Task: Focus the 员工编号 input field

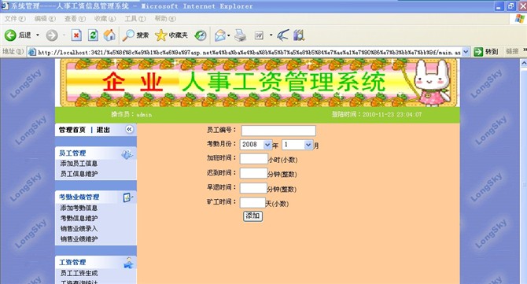Action: coord(278,131)
